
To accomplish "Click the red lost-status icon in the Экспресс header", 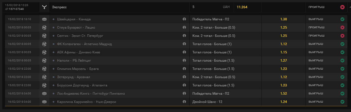I will click(x=342, y=7).
